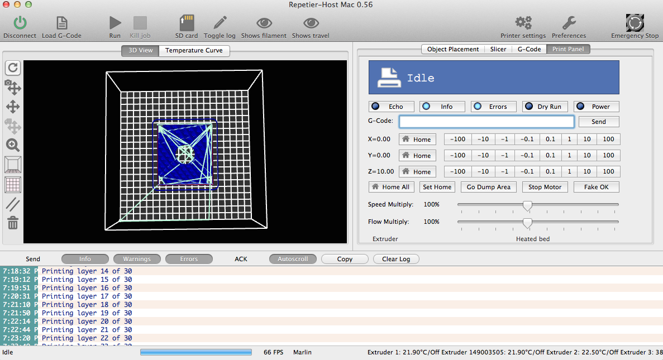Click Clear Log button

[396, 259]
